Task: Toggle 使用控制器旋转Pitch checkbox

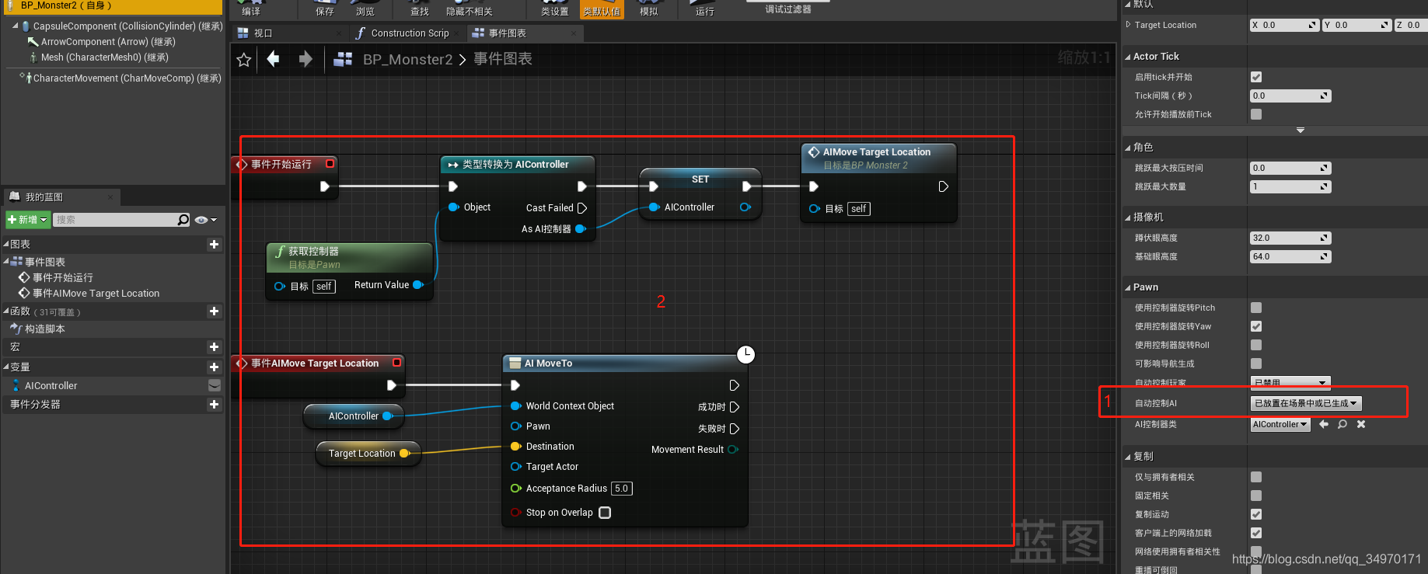Action: pos(1256,308)
